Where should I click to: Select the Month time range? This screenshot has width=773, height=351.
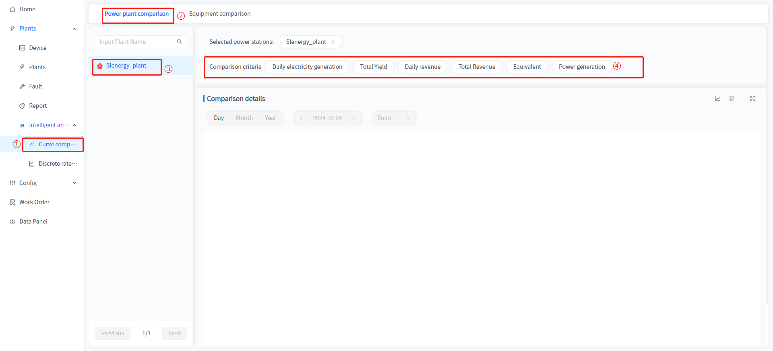click(244, 118)
